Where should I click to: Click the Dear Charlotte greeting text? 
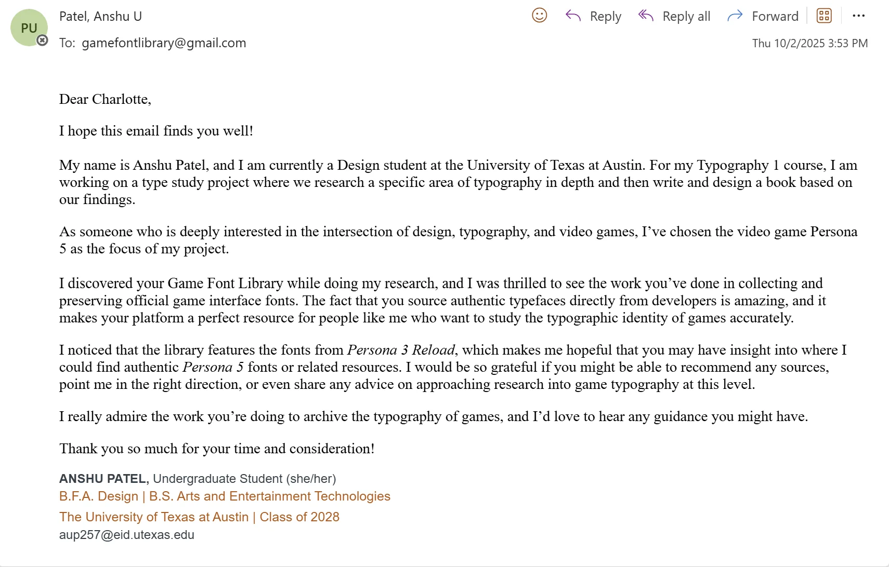click(105, 99)
